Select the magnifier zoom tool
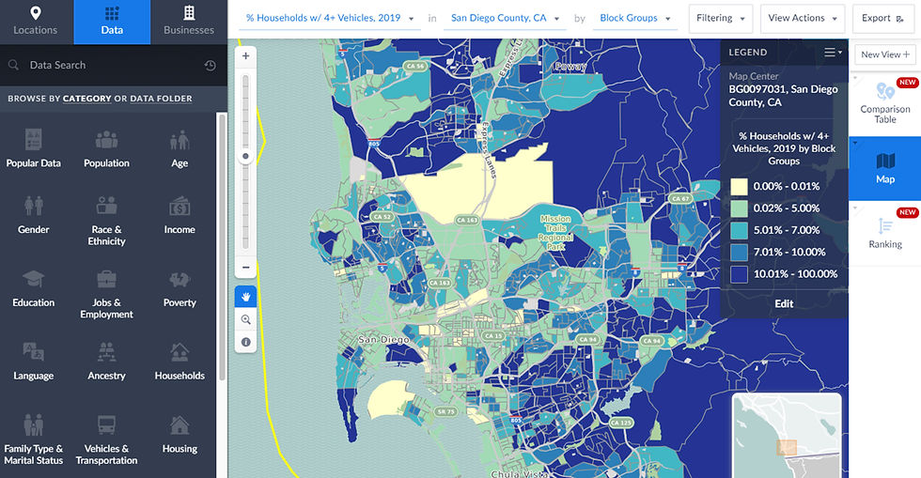921x478 pixels. click(x=245, y=319)
